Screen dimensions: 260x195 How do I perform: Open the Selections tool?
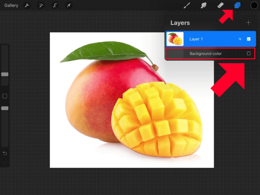(54, 5)
